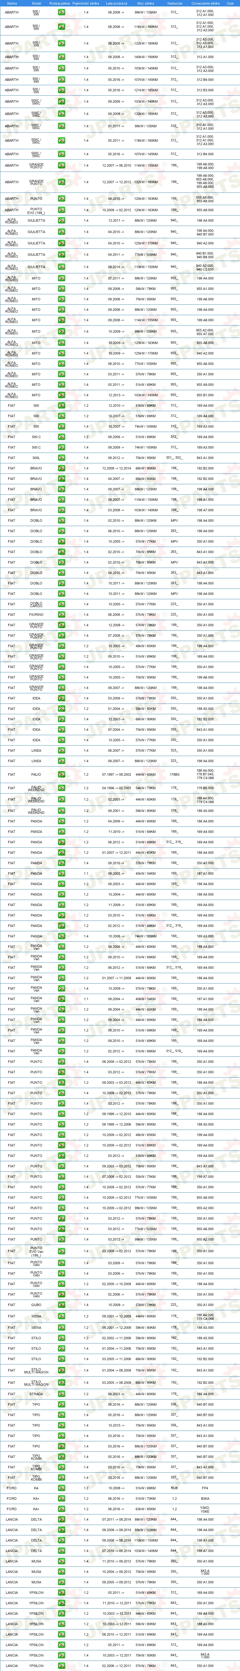Click body code '178BX' in Palio row
This screenshot has width=240, height=1671.
175,774
